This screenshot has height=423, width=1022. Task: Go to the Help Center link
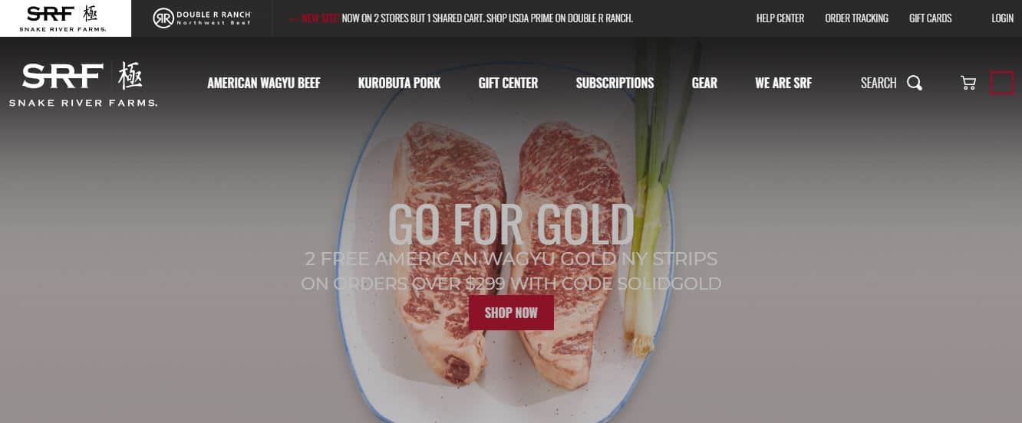pos(780,18)
